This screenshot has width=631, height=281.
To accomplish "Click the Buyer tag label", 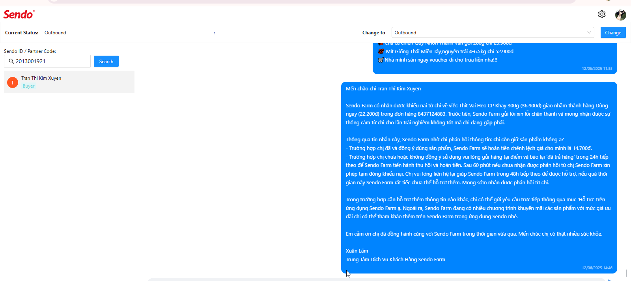I will point(28,86).
